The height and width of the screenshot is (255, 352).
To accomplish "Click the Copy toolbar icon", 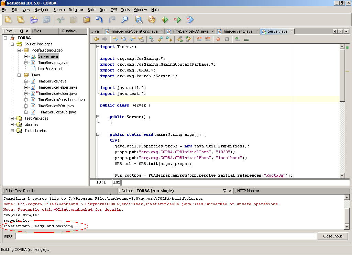I will (74, 20).
